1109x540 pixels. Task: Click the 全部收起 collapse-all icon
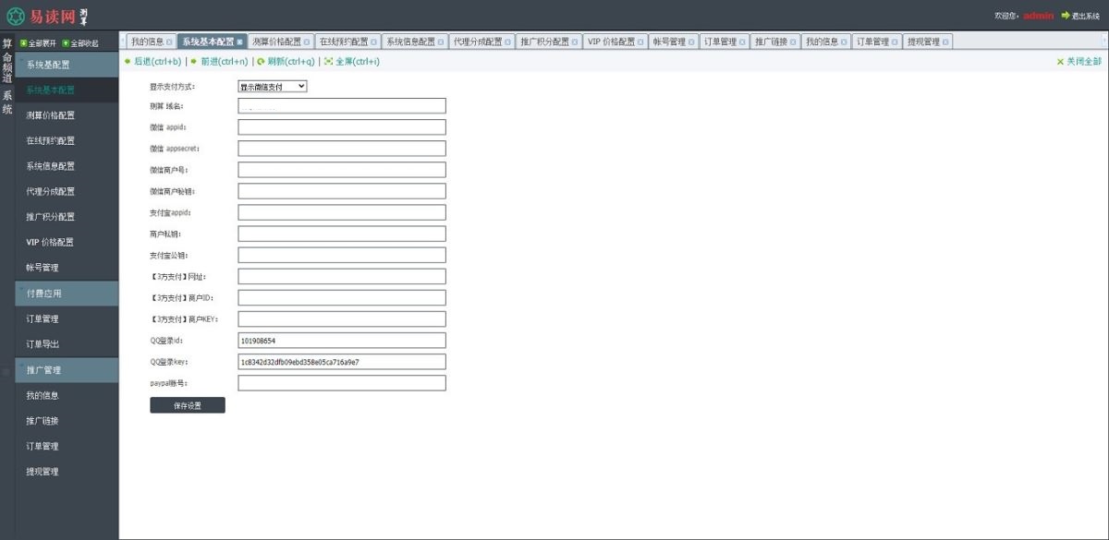pyautogui.click(x=67, y=43)
